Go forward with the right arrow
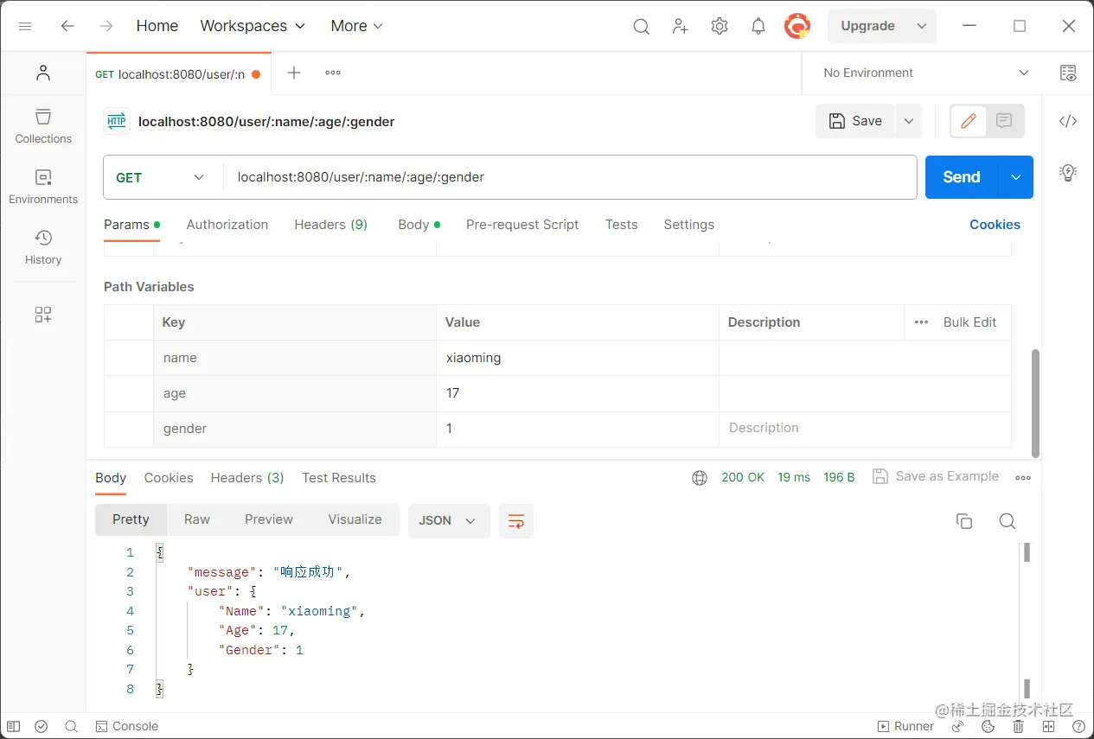 106,26
